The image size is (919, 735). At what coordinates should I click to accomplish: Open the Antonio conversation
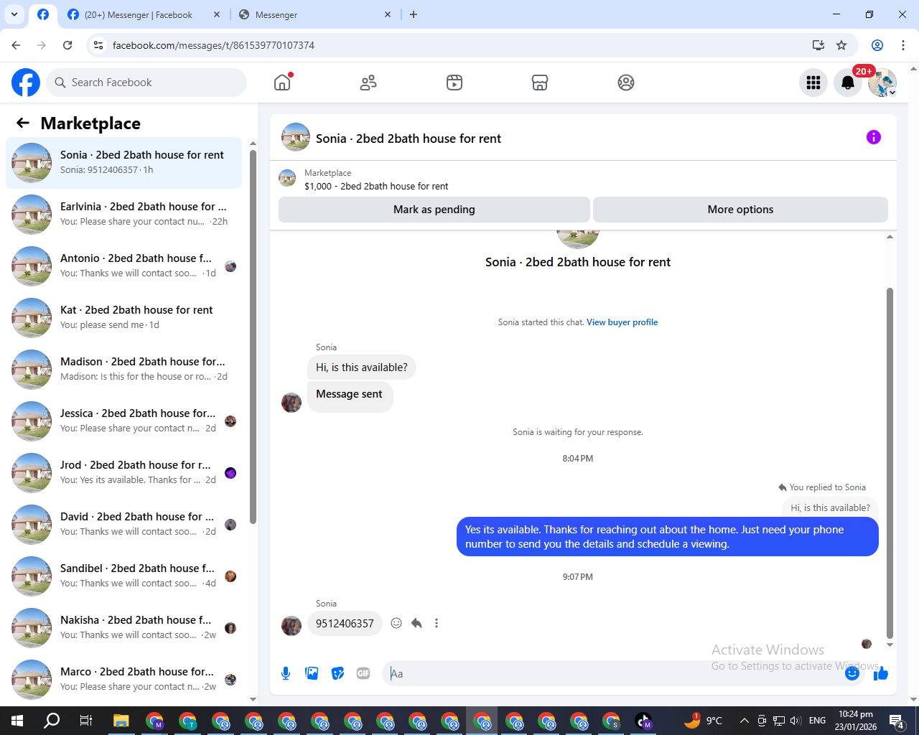[x=123, y=266]
